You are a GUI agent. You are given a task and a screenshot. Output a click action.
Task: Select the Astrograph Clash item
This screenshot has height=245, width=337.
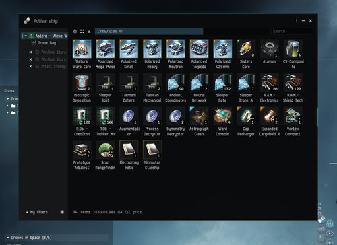click(199, 121)
